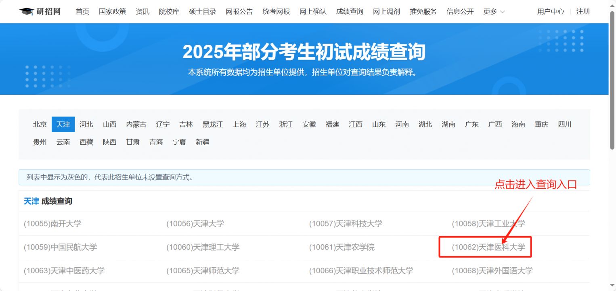Pick 江苏 in the province list
This screenshot has width=616, height=291.
point(262,125)
